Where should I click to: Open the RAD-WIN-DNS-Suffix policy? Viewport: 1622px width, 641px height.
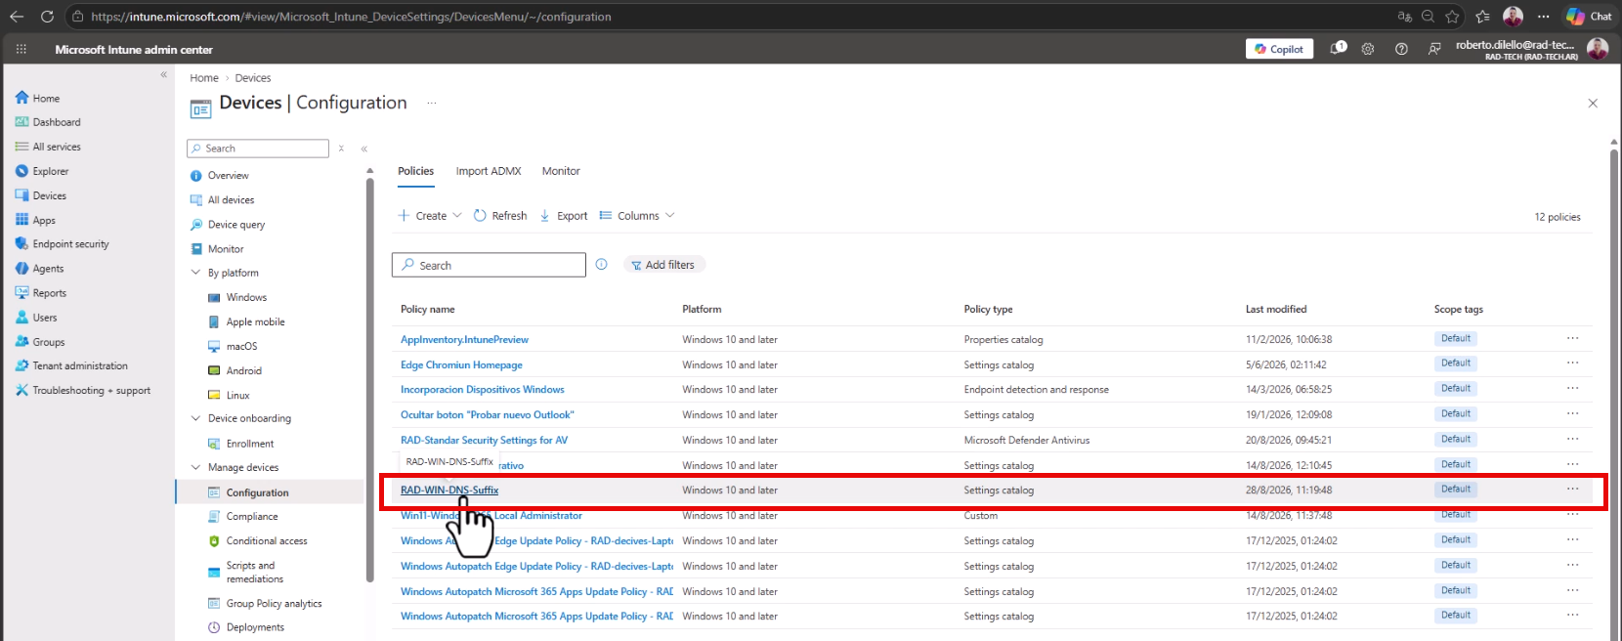449,491
